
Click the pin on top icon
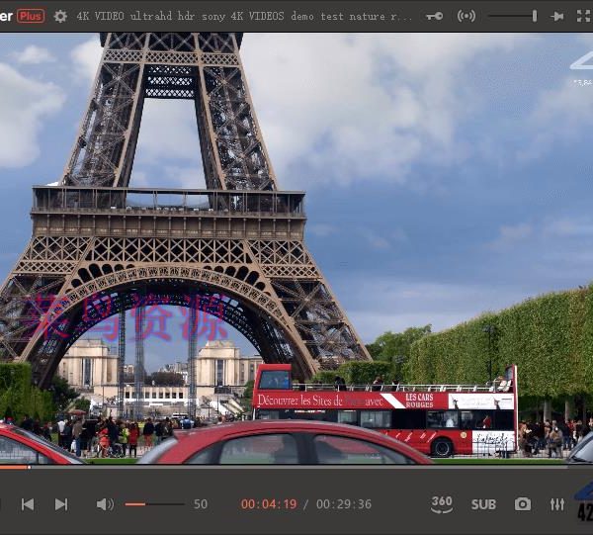tap(557, 16)
